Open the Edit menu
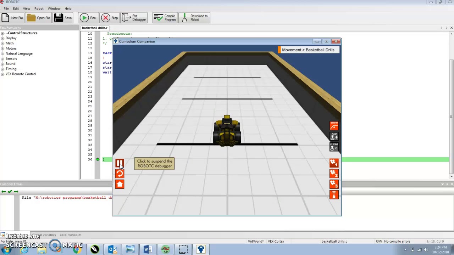This screenshot has width=454, height=255. click(x=16, y=8)
